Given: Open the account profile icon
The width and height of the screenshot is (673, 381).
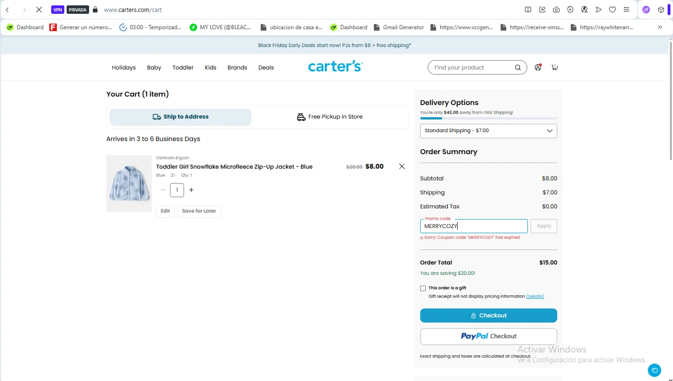Looking at the screenshot, I should click(x=538, y=67).
